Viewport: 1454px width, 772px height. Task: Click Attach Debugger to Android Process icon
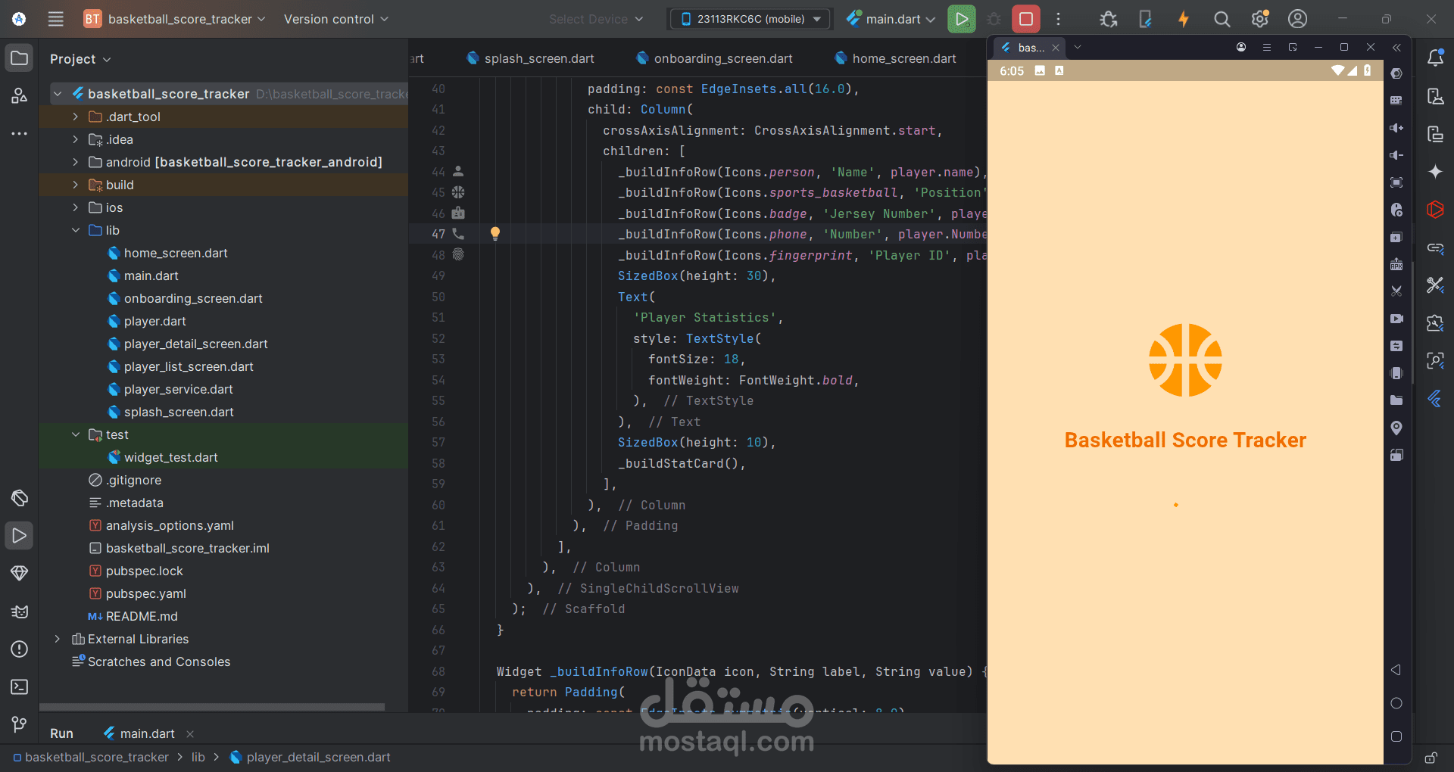[1109, 19]
